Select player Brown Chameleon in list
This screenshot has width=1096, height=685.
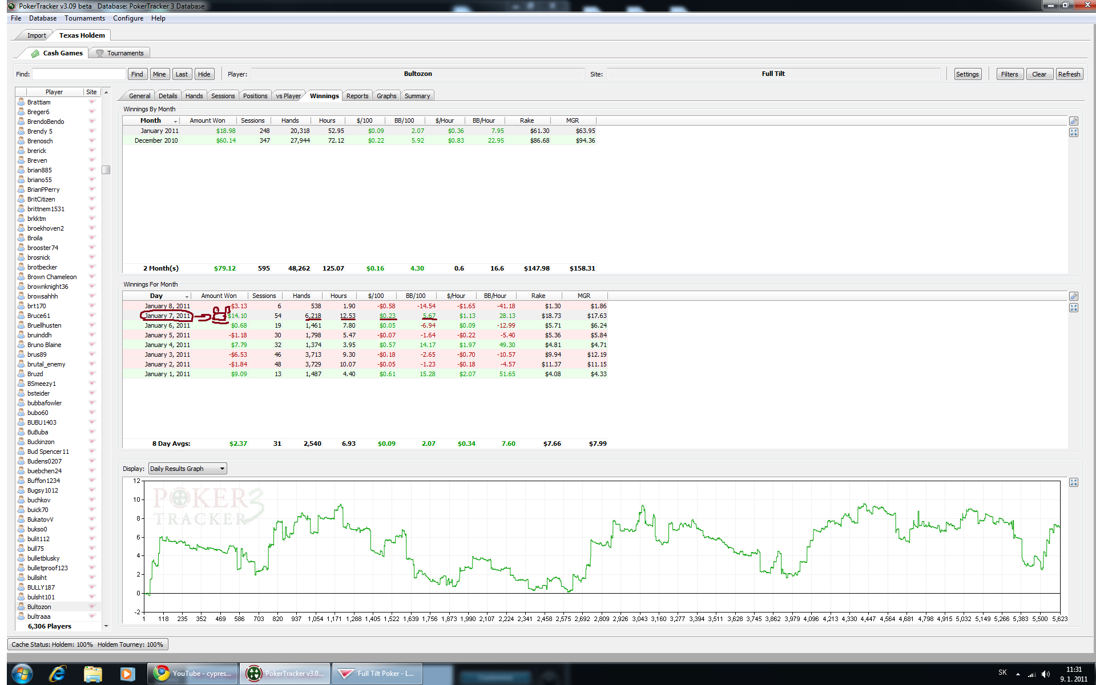pyautogui.click(x=52, y=277)
